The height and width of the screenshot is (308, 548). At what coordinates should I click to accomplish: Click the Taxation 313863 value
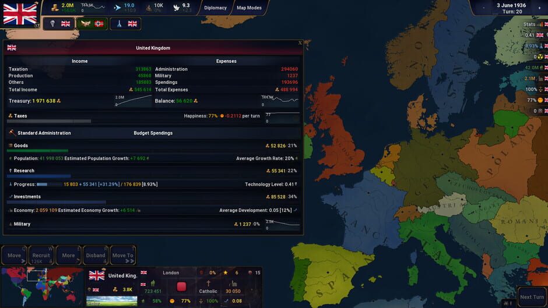click(143, 69)
